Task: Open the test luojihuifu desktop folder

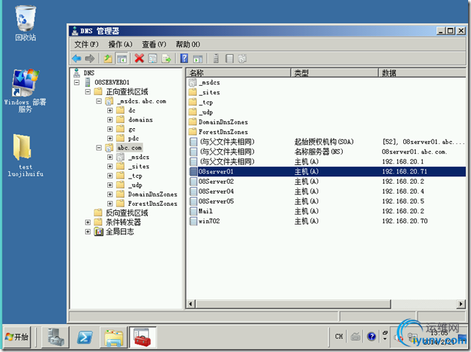Action: click(x=25, y=155)
